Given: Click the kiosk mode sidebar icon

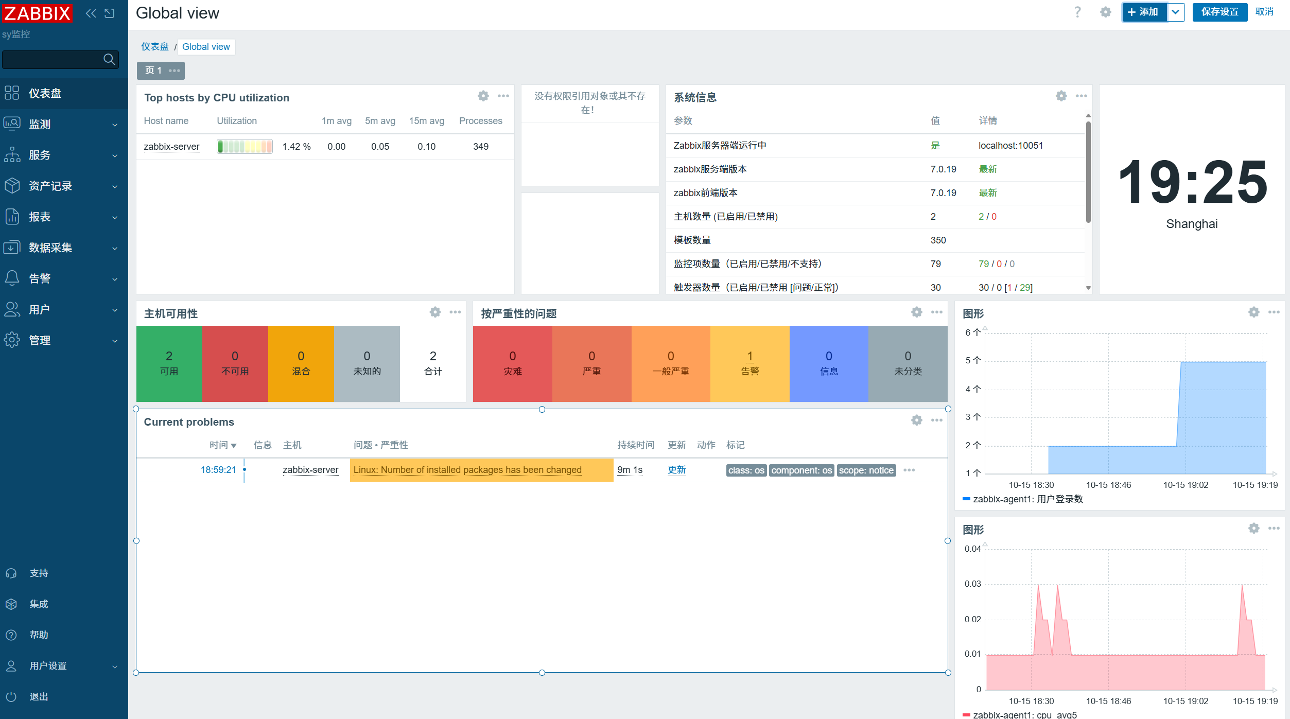Looking at the screenshot, I should 110,13.
